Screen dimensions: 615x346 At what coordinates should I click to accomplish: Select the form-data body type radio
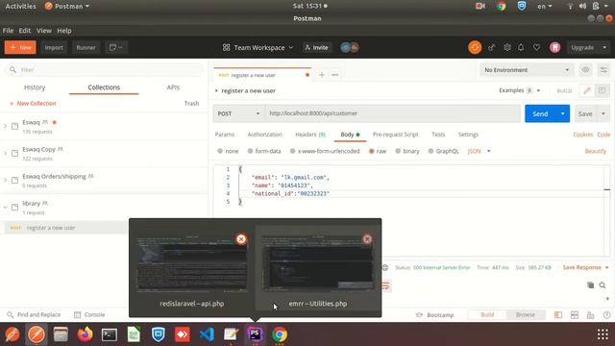pos(250,151)
